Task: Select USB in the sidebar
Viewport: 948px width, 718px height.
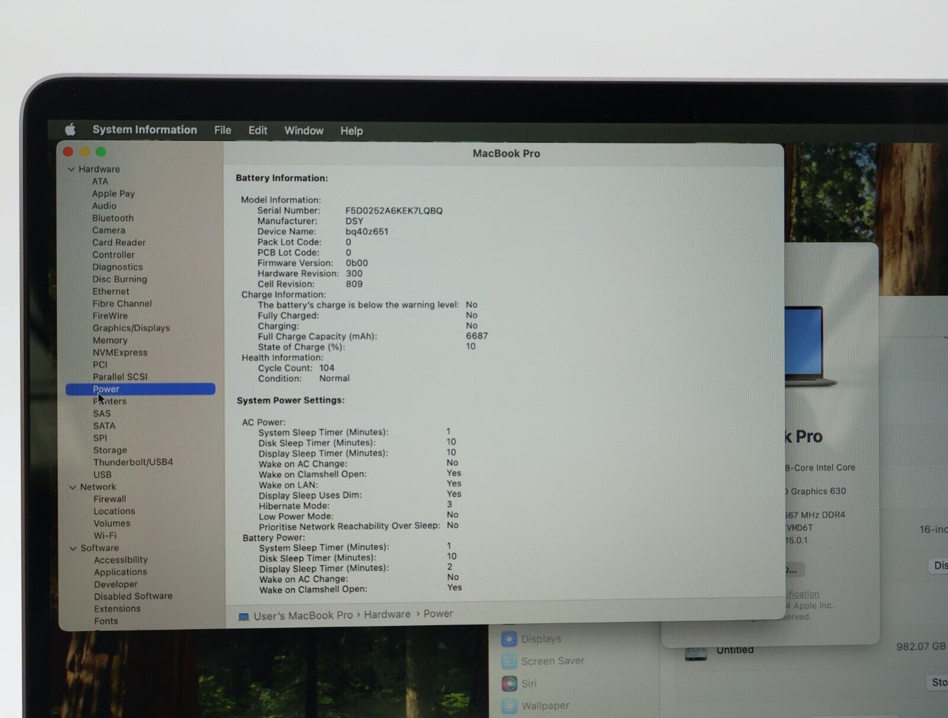Action: [x=102, y=475]
